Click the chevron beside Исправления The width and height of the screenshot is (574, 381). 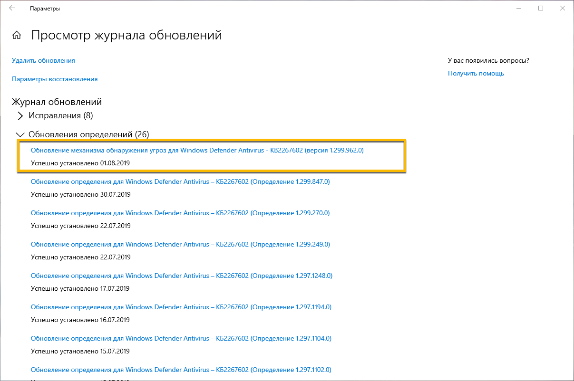19,115
